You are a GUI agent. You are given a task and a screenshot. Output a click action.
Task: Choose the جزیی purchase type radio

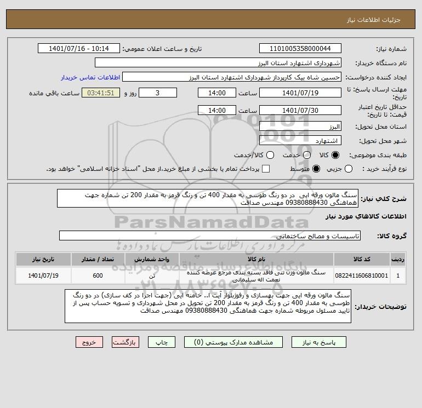click(x=349, y=169)
